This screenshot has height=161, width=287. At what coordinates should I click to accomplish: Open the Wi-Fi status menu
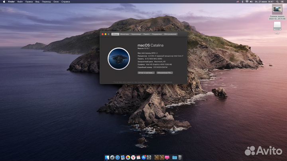[x=247, y=2]
